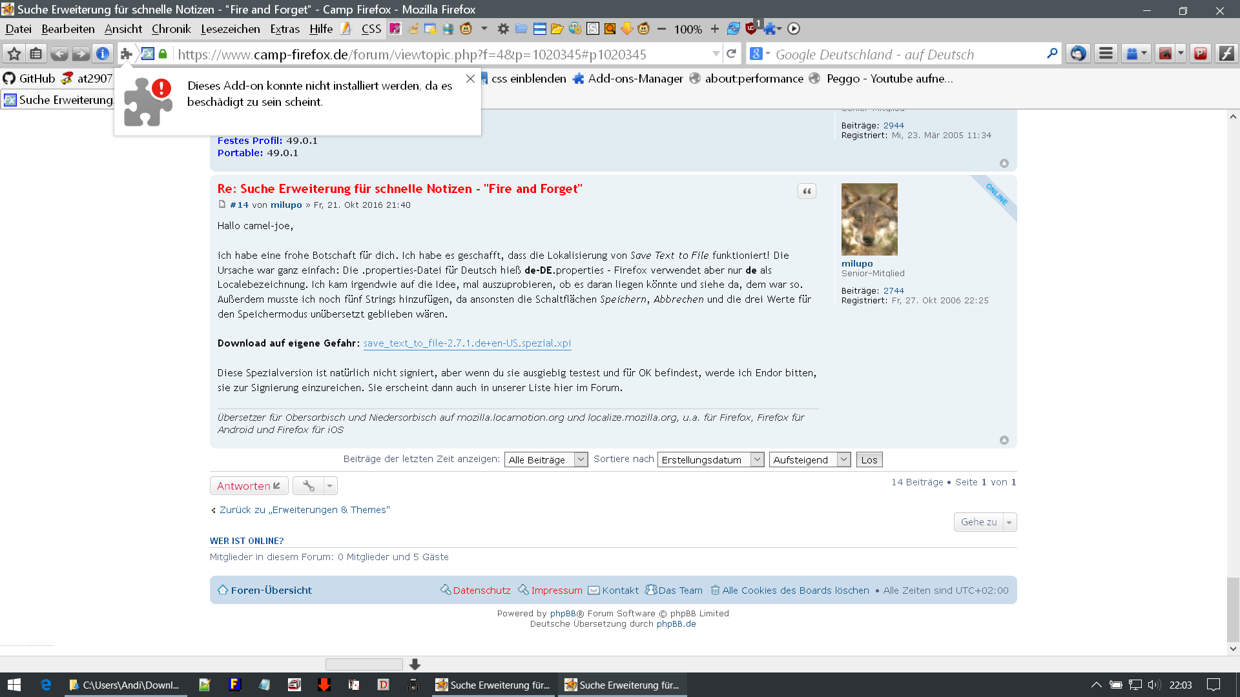
Task: Click the zoom out minus icon
Action: pyautogui.click(x=661, y=29)
